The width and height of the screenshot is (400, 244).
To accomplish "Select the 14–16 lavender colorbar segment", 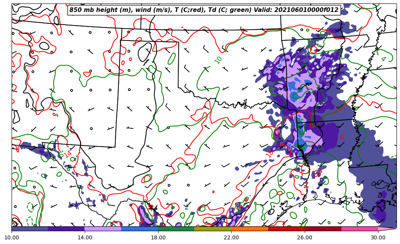I will [x=103, y=229].
